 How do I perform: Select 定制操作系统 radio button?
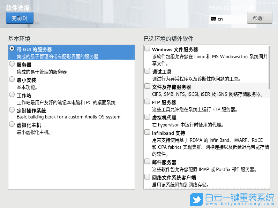[x=12, y=110]
